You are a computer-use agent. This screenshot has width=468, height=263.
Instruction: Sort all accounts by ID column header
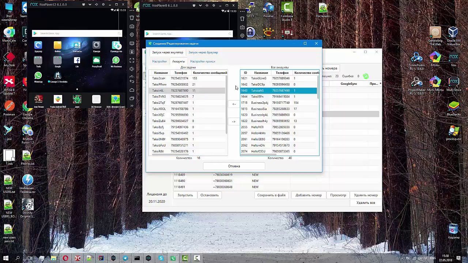(245, 73)
